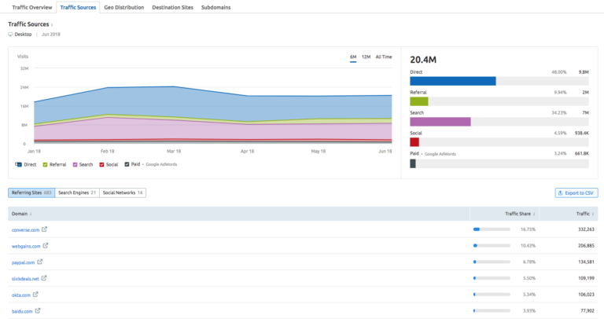Open slickdeals.net external link icon
Viewport: 604px width, 319px height.
pos(44,278)
